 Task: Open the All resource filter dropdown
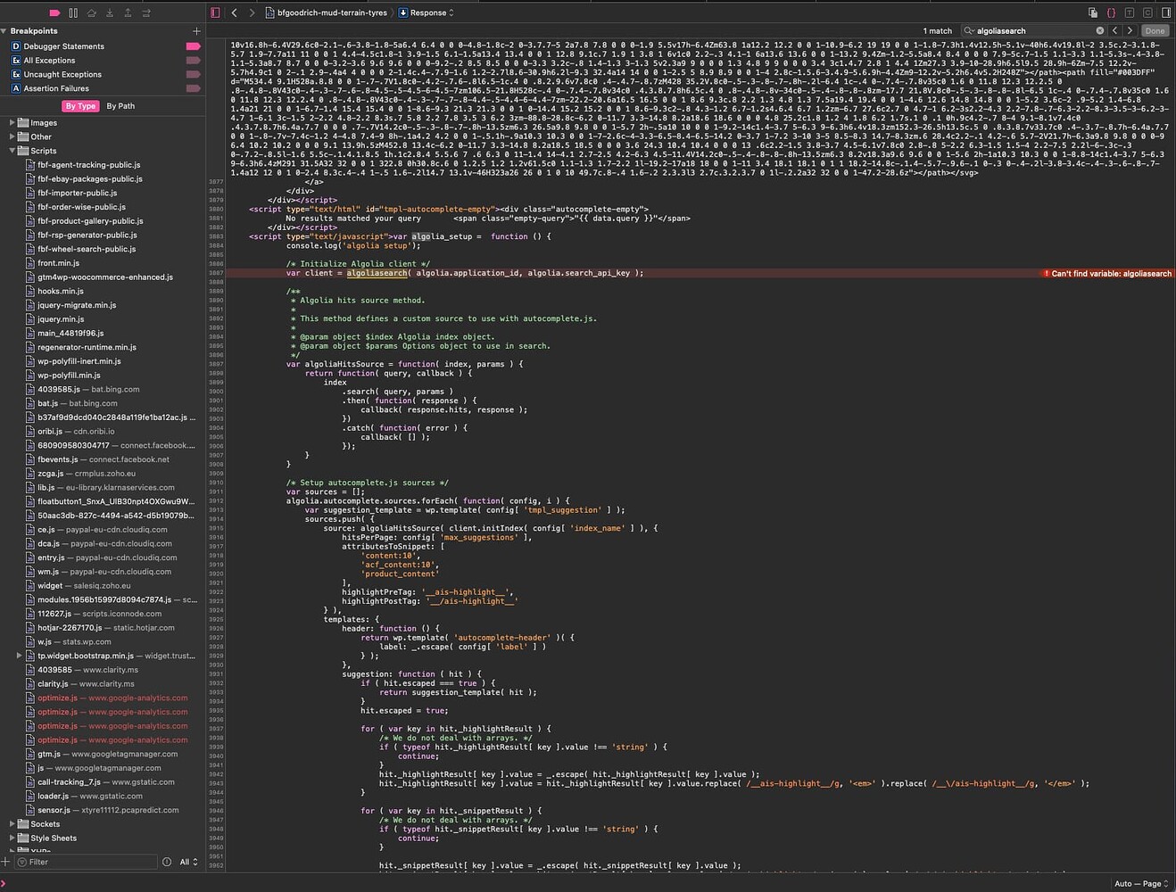(x=188, y=862)
